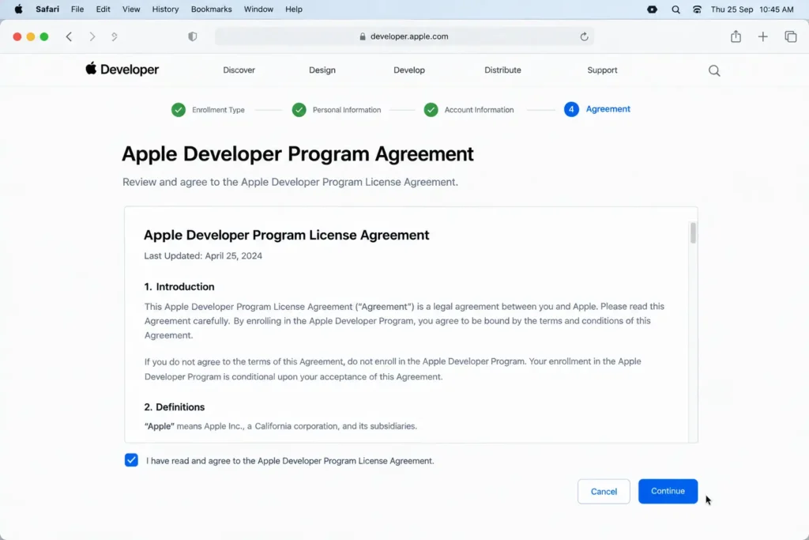Open the Support navigation item

[x=602, y=70]
